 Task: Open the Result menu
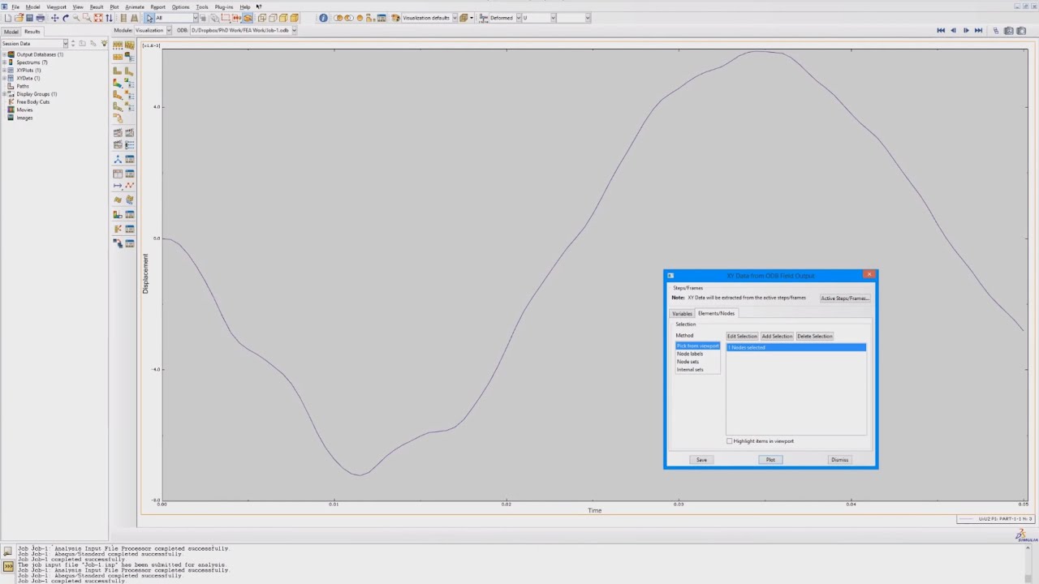(x=97, y=6)
